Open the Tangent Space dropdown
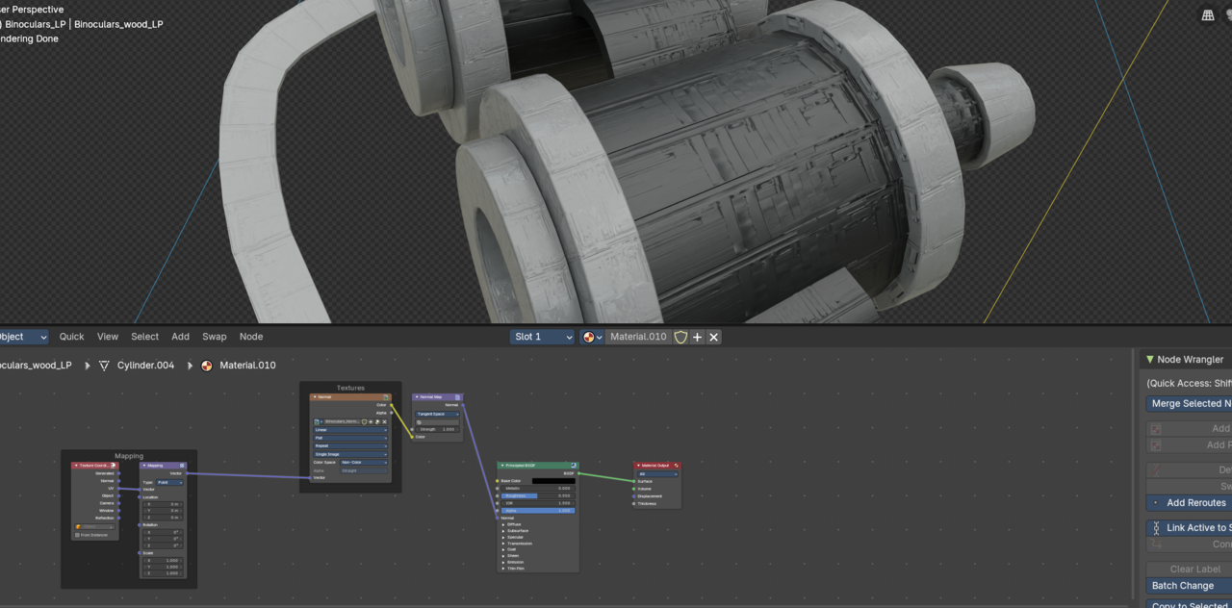This screenshot has width=1232, height=608. coord(436,414)
